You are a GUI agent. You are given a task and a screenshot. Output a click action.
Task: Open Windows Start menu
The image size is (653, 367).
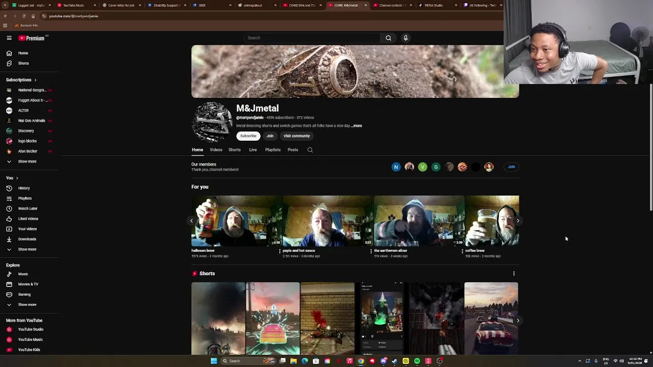[214, 361]
